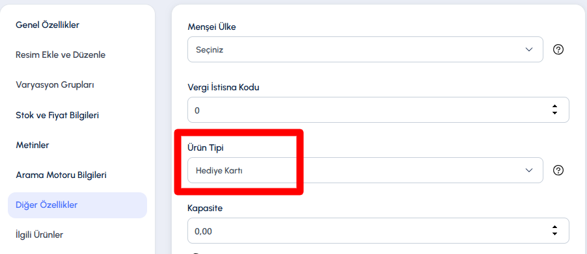Image resolution: width=587 pixels, height=254 pixels.
Task: Go to Resim Ekle ve Düzenle
Action: (x=61, y=55)
